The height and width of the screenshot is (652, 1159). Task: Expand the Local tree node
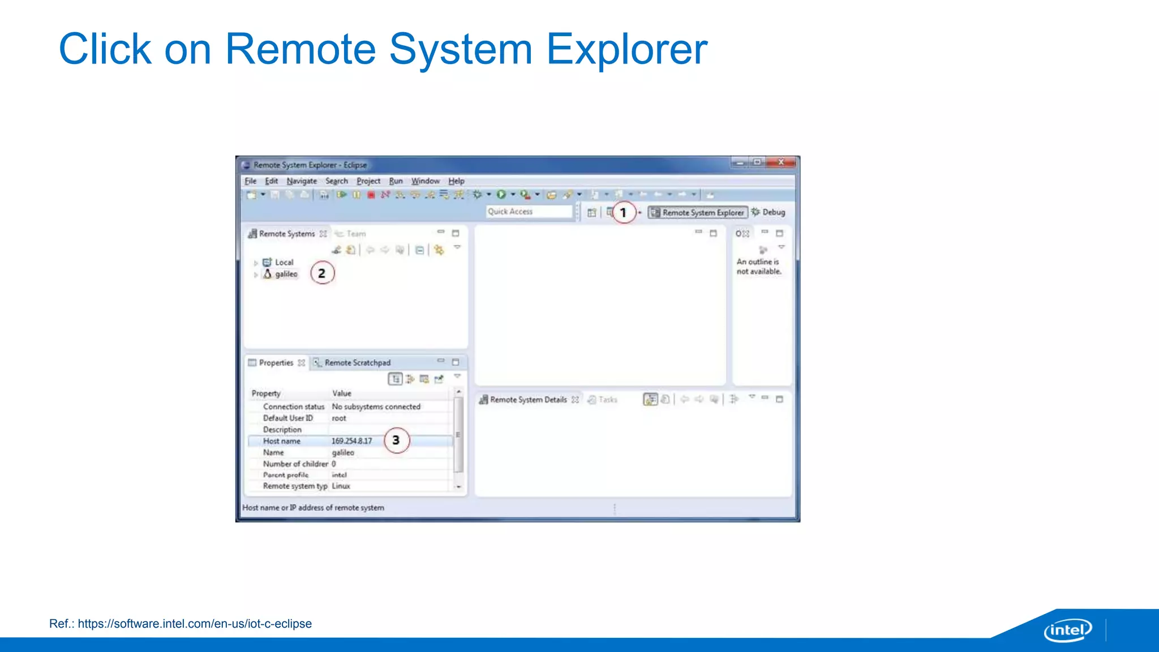coord(256,263)
